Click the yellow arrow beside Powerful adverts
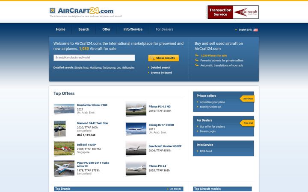Screen dimensions: 308x192 (197, 60)
